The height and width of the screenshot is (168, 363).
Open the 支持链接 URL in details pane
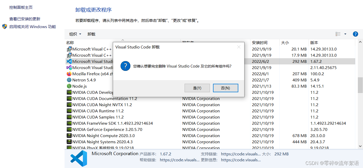[x=241, y=154]
